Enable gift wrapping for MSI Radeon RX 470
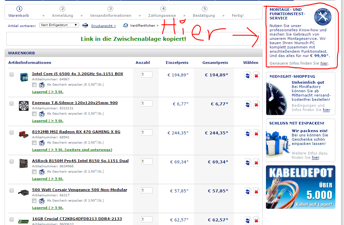344x225 pixels. click(x=34, y=143)
